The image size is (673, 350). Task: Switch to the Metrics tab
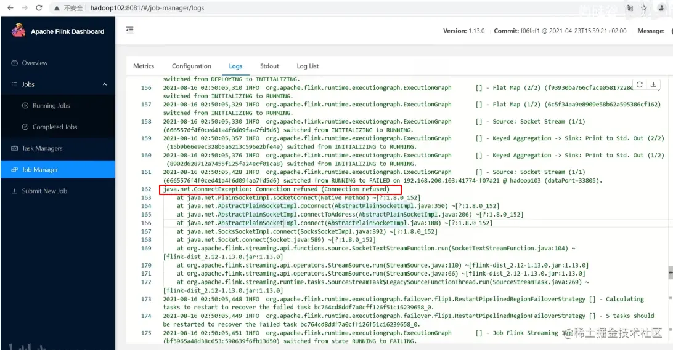pos(144,66)
